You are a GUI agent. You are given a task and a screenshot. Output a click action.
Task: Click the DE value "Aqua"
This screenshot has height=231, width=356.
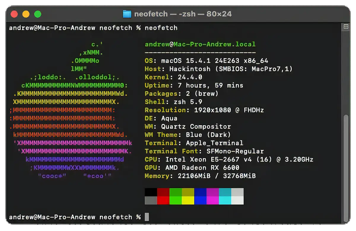tap(169, 118)
